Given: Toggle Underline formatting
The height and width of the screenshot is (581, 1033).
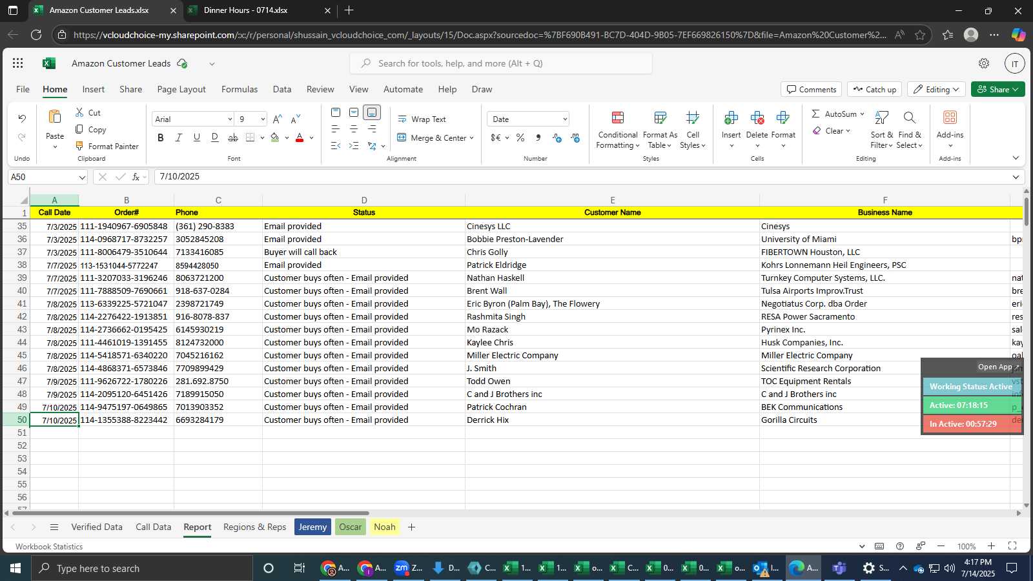Looking at the screenshot, I should point(197,138).
